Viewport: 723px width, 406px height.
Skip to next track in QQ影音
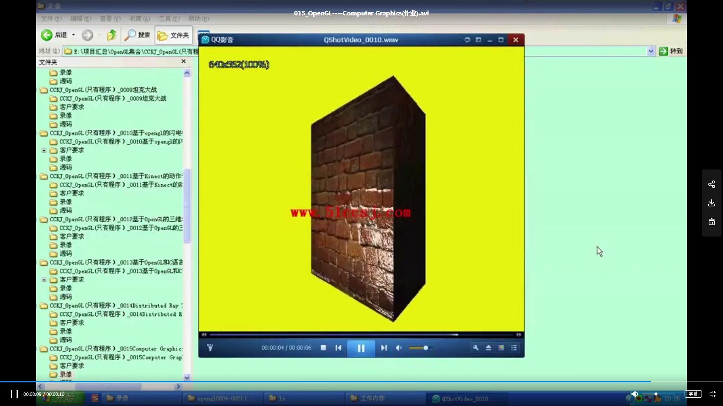384,348
